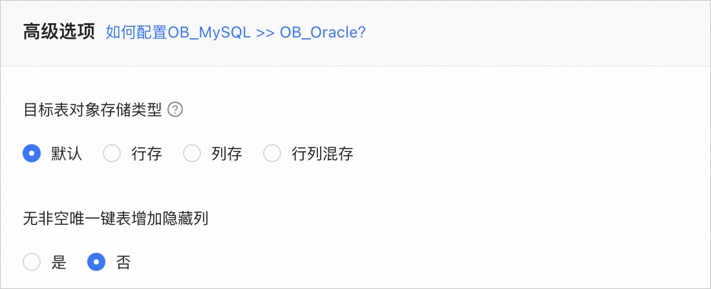Select the 默认 storage type radio button
Screen dimensions: 711x289
(32, 154)
